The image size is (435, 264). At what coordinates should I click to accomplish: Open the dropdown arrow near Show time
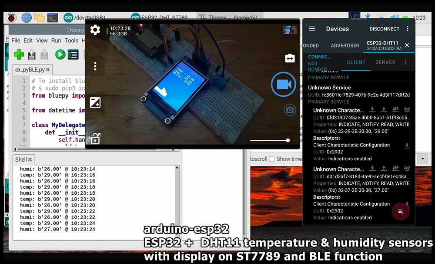pos(422,159)
